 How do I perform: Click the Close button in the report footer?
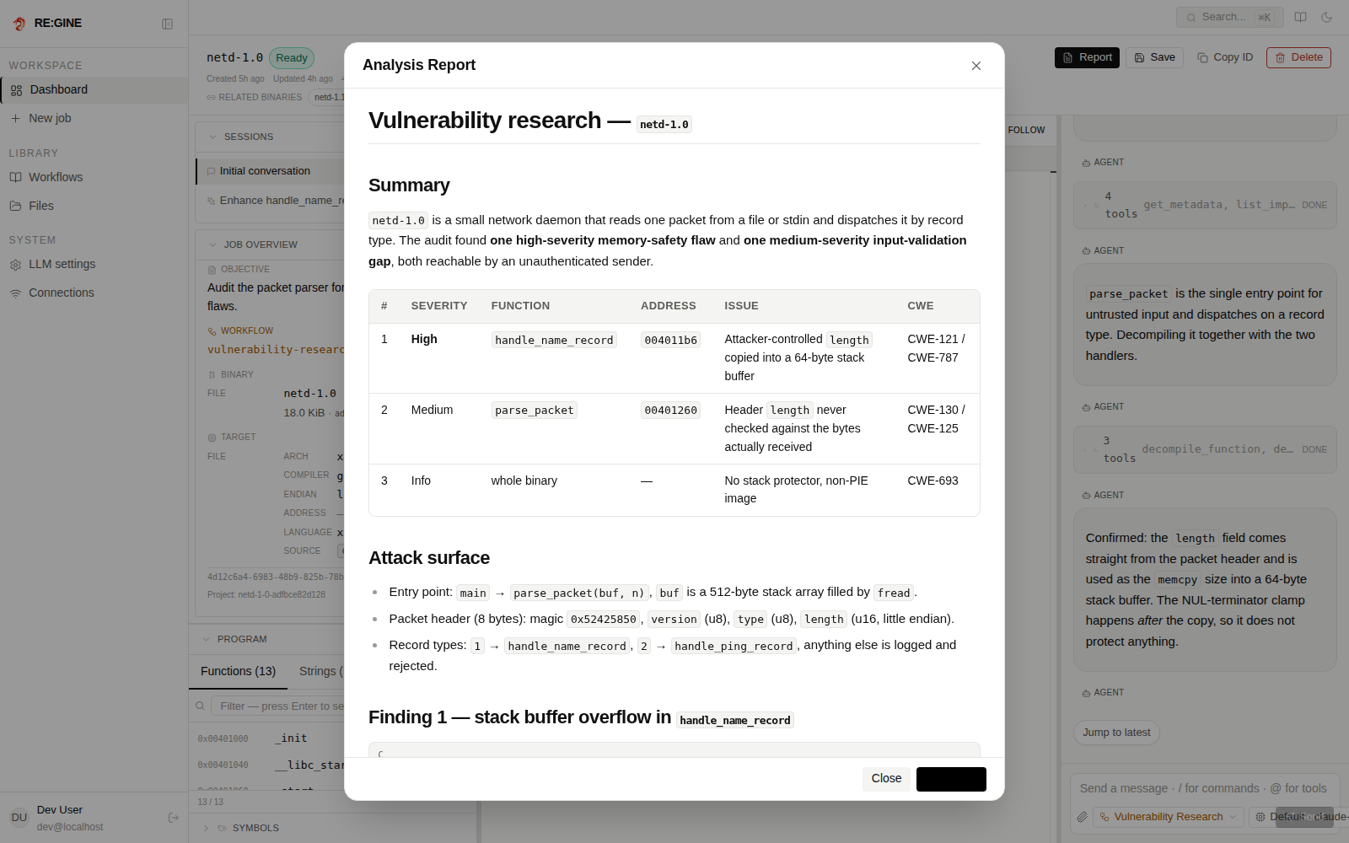[x=886, y=778]
